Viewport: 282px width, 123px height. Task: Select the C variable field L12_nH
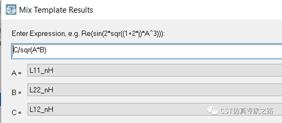(x=155, y=109)
